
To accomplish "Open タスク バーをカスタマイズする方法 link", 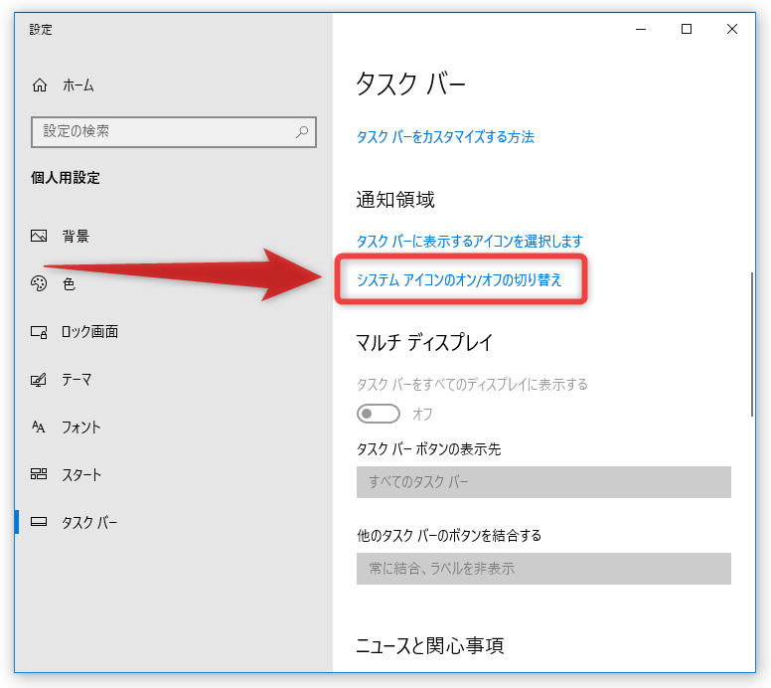I will pos(445,137).
